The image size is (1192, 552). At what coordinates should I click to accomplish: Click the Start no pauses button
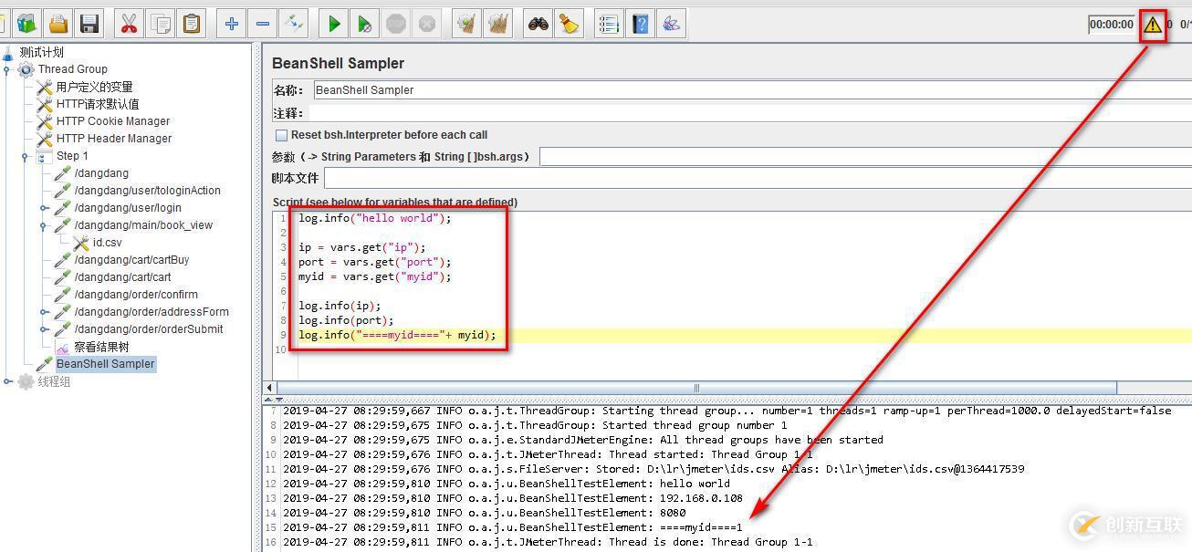365,25
